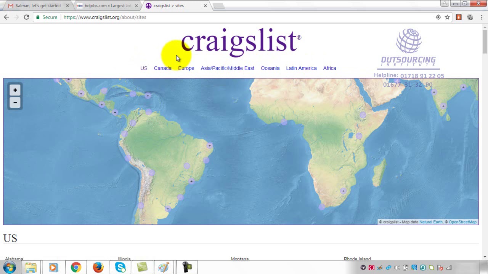Close the Gmail tab
Image resolution: width=488 pixels, height=274 pixels.
pyautogui.click(x=67, y=6)
